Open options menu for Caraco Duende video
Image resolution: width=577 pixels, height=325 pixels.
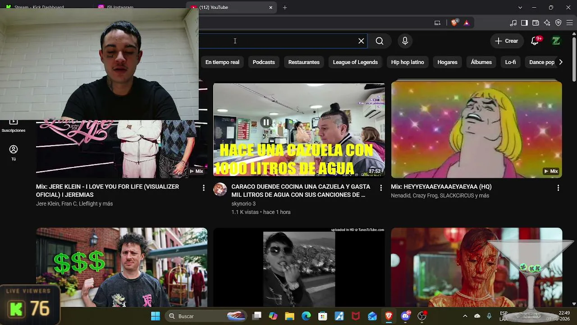tap(381, 188)
